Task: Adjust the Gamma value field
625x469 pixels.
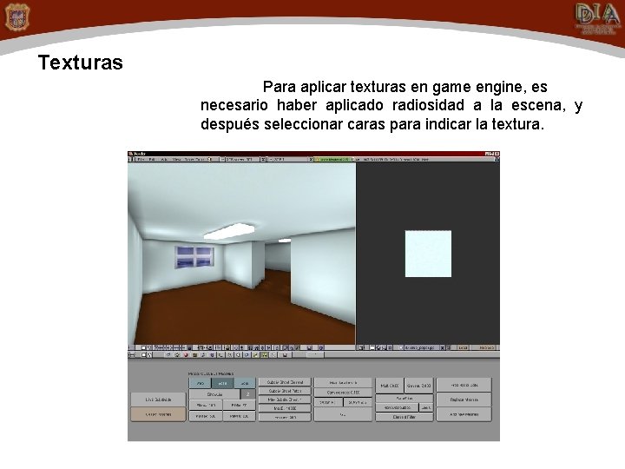Action: click(418, 386)
